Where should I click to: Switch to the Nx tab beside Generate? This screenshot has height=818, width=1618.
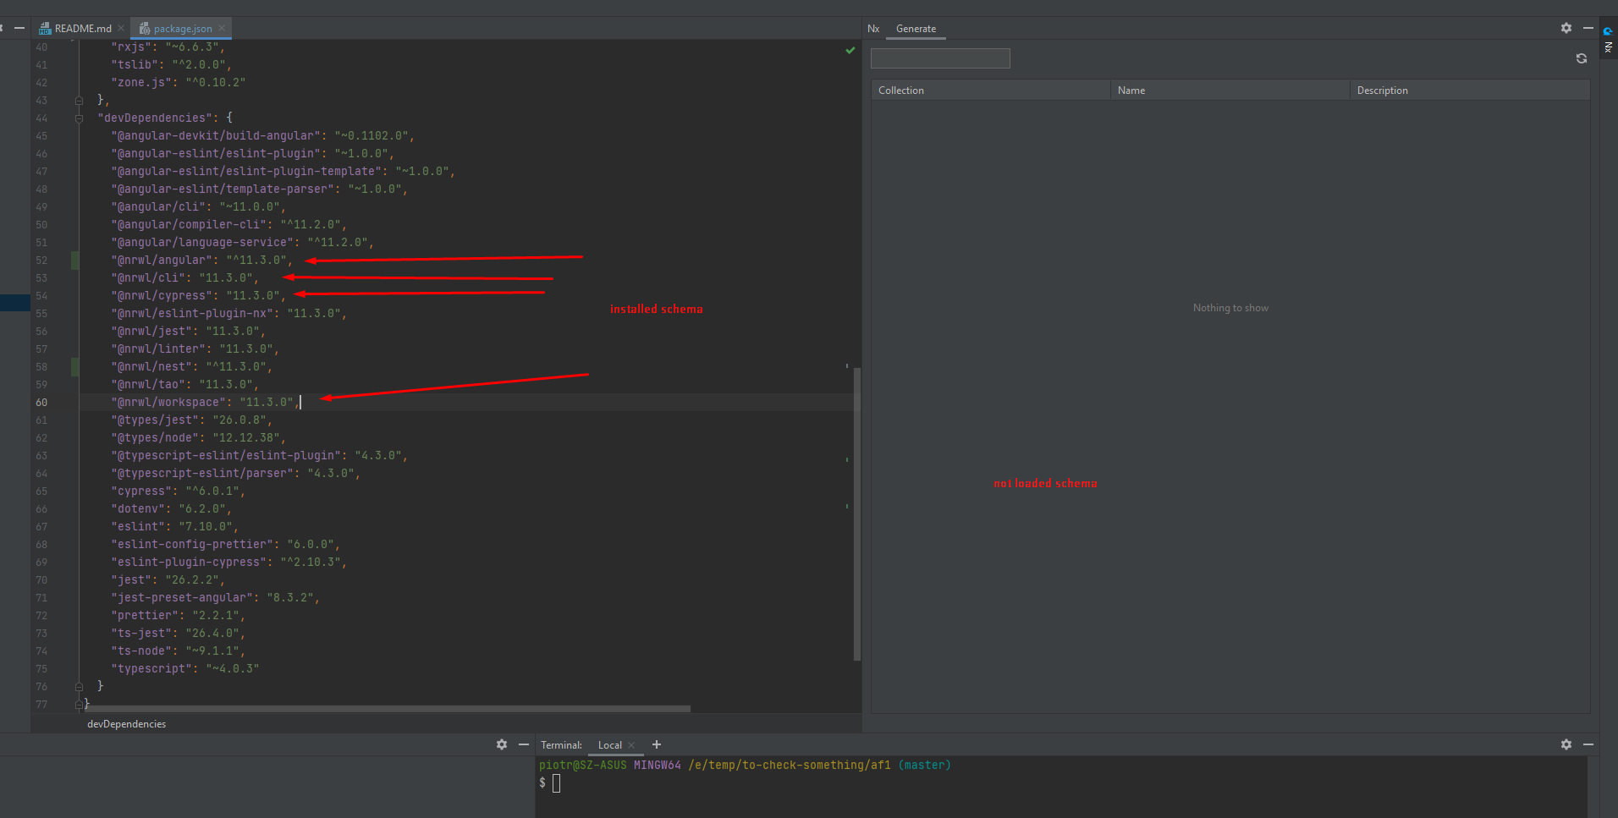coord(874,29)
